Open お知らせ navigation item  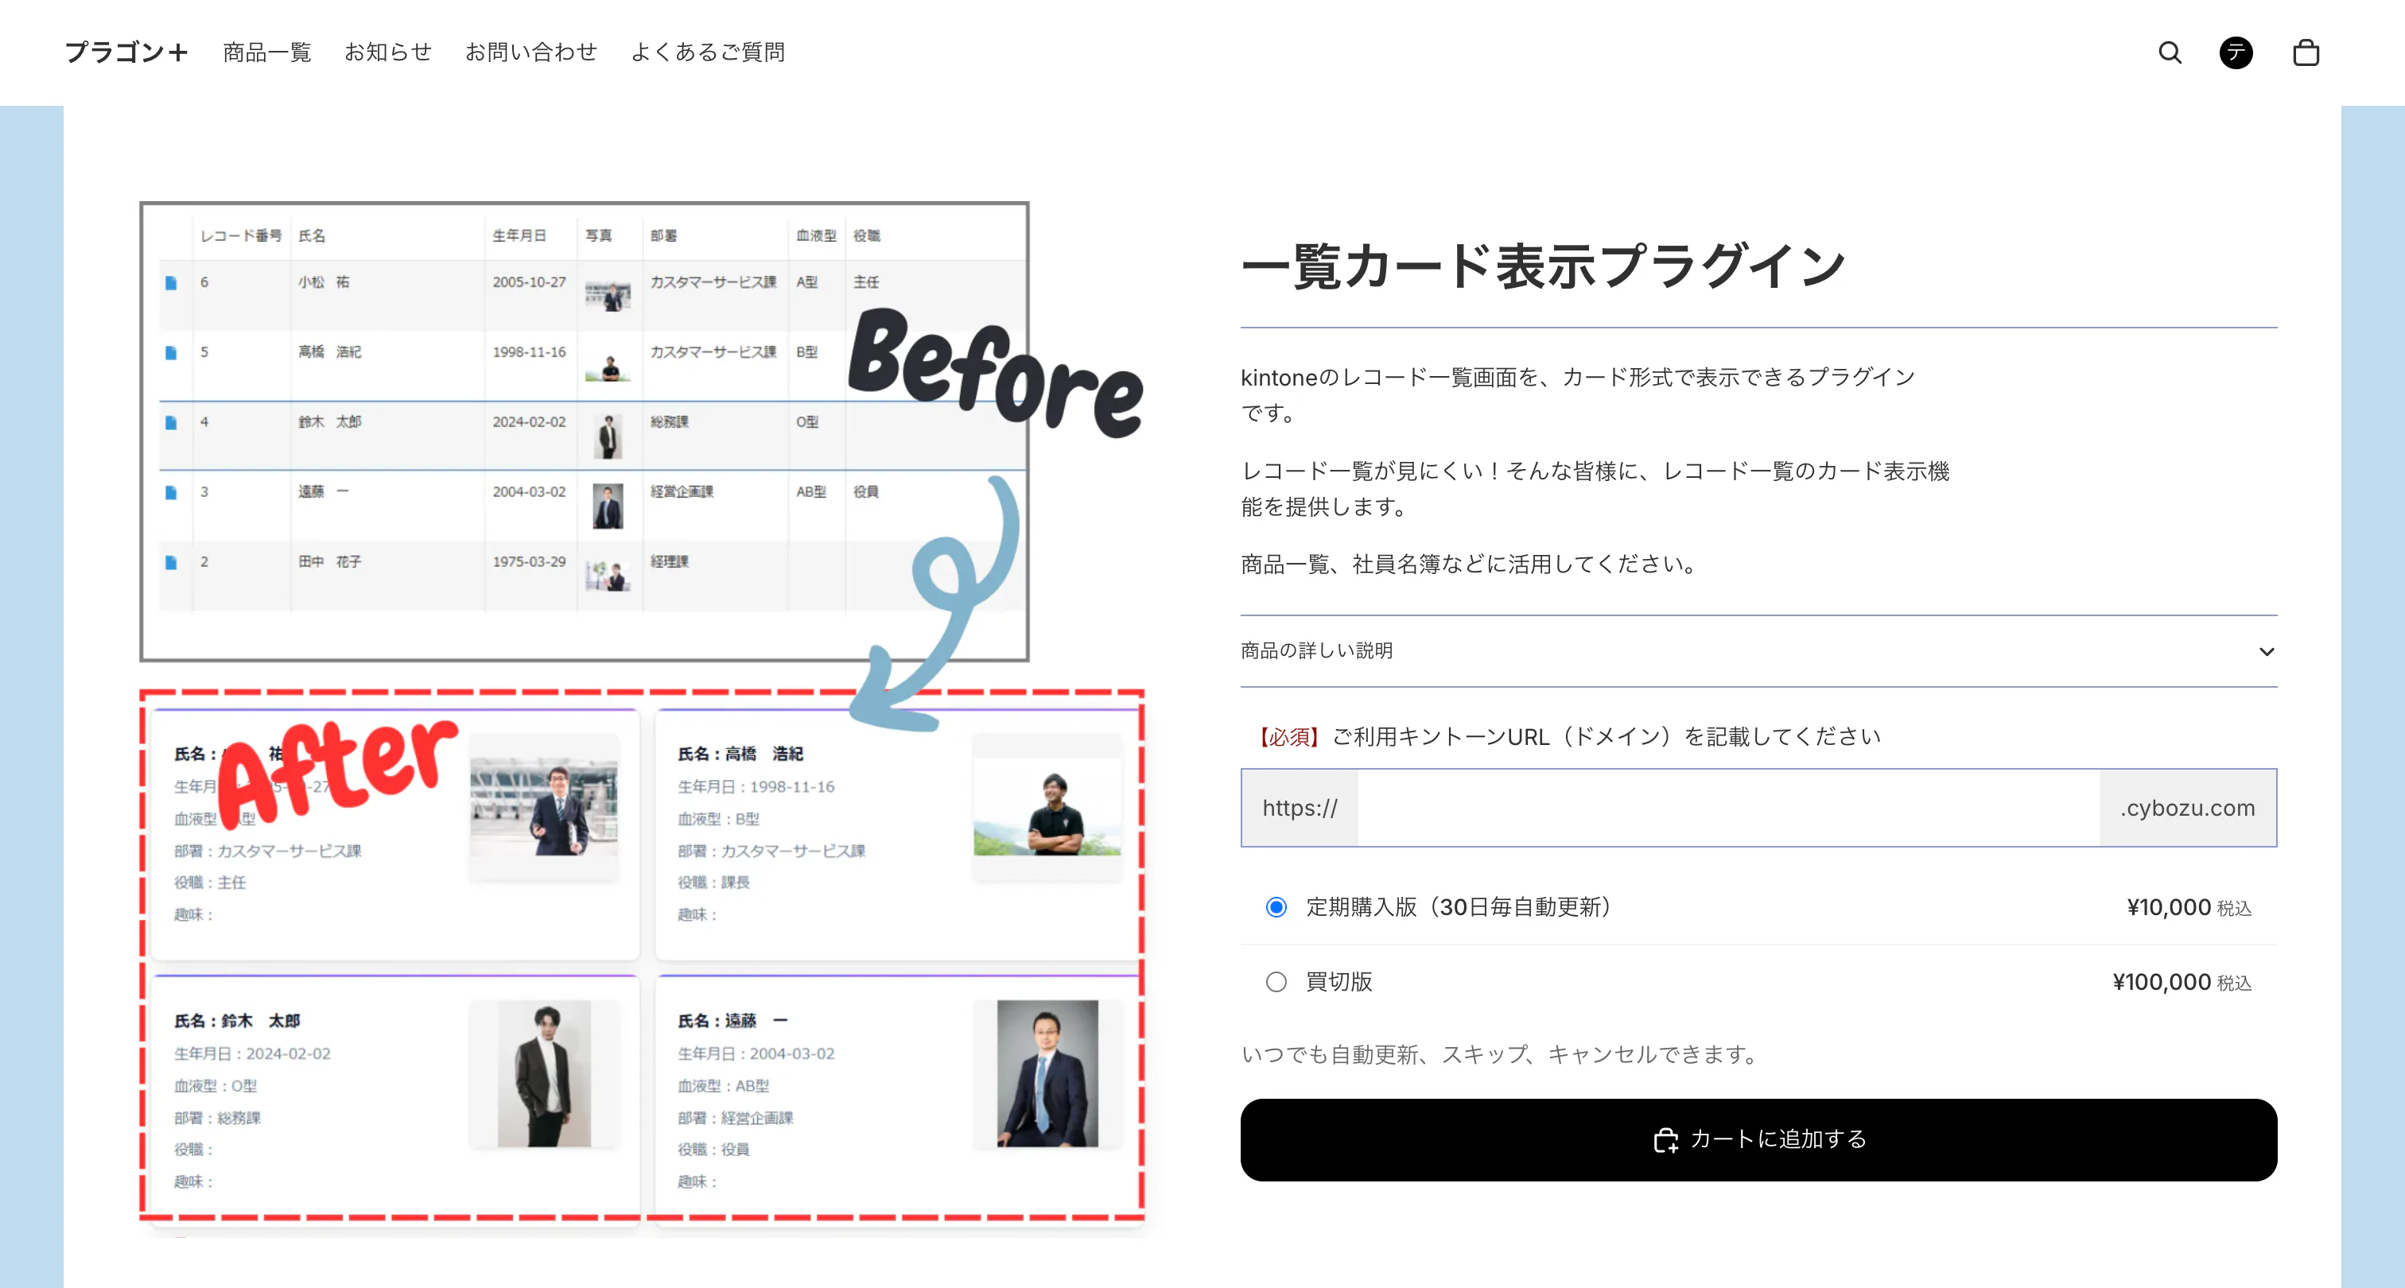click(x=387, y=52)
